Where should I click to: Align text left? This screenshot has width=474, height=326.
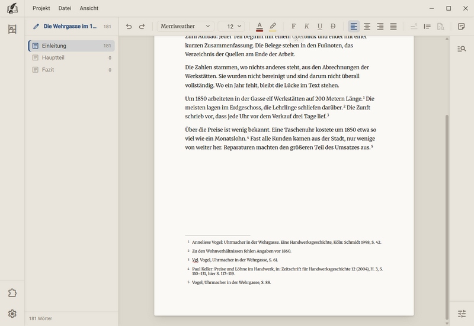[354, 26]
